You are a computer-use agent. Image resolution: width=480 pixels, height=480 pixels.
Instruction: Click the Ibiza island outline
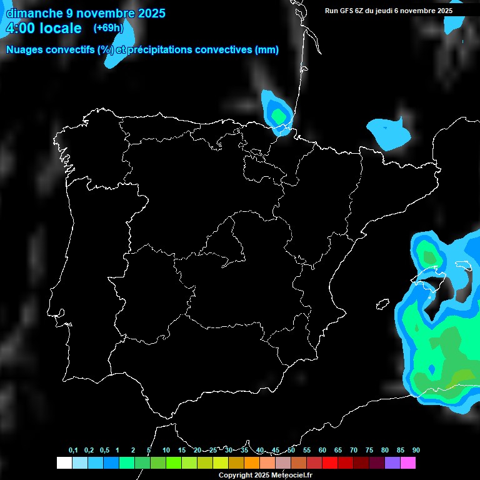pos(382,304)
